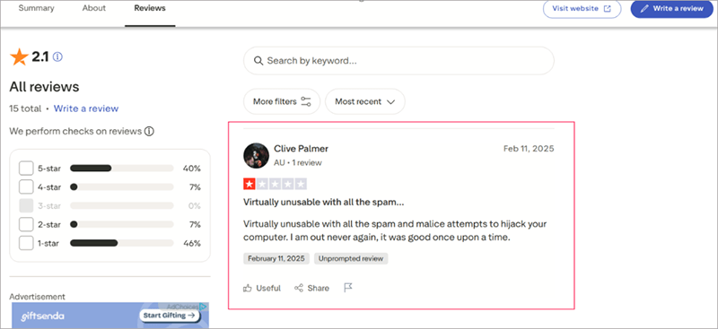
Task: Open the Most recent sort dropdown
Action: coord(365,101)
